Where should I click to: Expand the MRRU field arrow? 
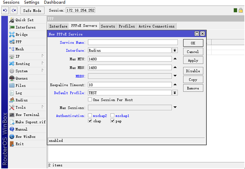[175, 76]
